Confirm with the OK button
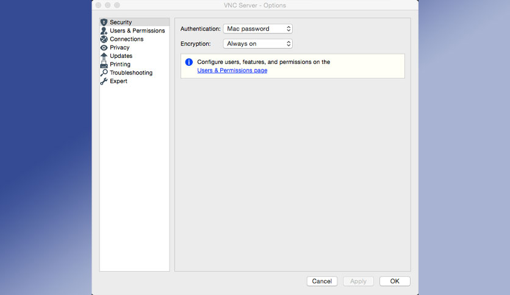 [x=395, y=281]
